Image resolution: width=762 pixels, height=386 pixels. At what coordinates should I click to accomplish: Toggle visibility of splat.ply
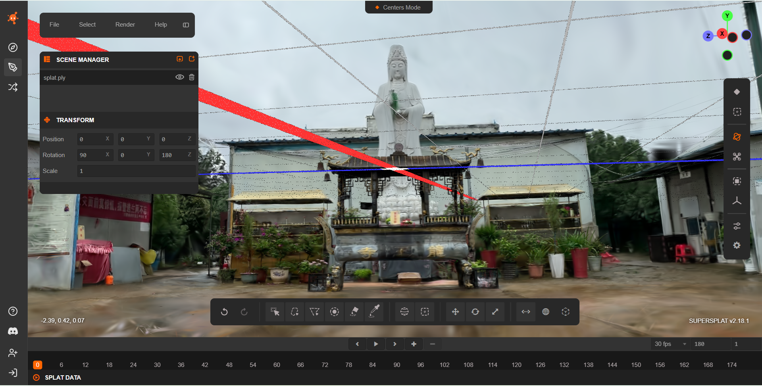(x=179, y=77)
